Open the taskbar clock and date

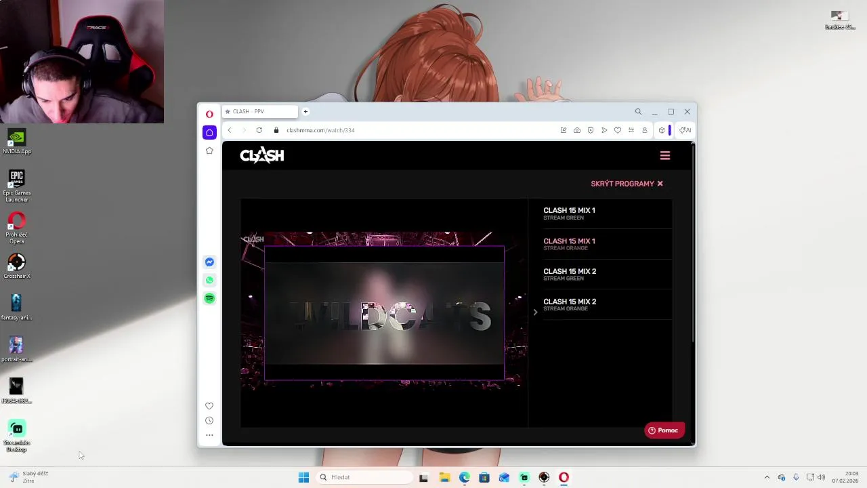click(845, 477)
